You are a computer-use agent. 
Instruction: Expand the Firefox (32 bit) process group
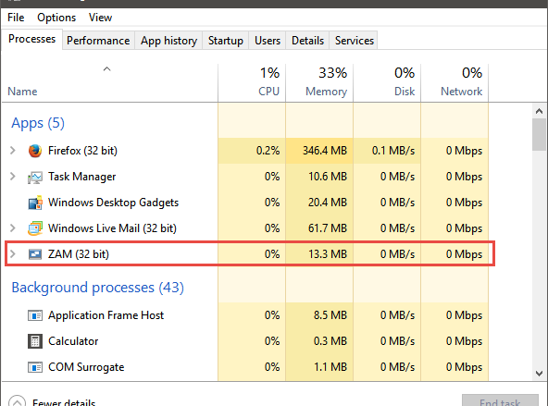(13, 151)
